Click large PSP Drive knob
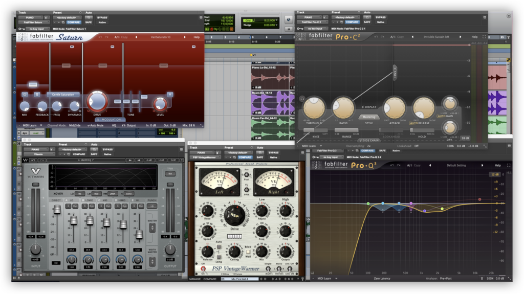This screenshot has height=294, width=524. (234, 215)
